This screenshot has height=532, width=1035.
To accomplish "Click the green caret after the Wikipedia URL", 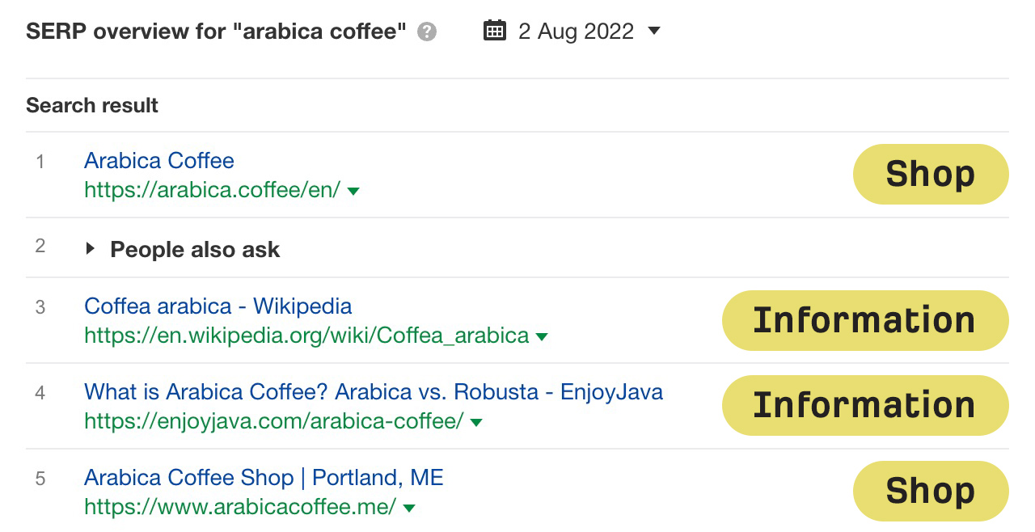I will pos(541,337).
